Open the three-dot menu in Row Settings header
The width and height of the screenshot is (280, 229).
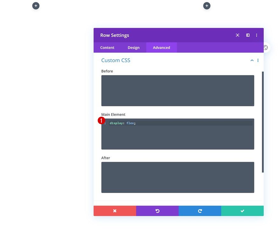click(256, 35)
